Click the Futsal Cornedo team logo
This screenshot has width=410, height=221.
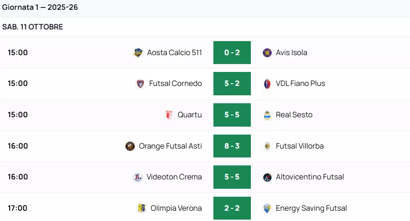[140, 84]
